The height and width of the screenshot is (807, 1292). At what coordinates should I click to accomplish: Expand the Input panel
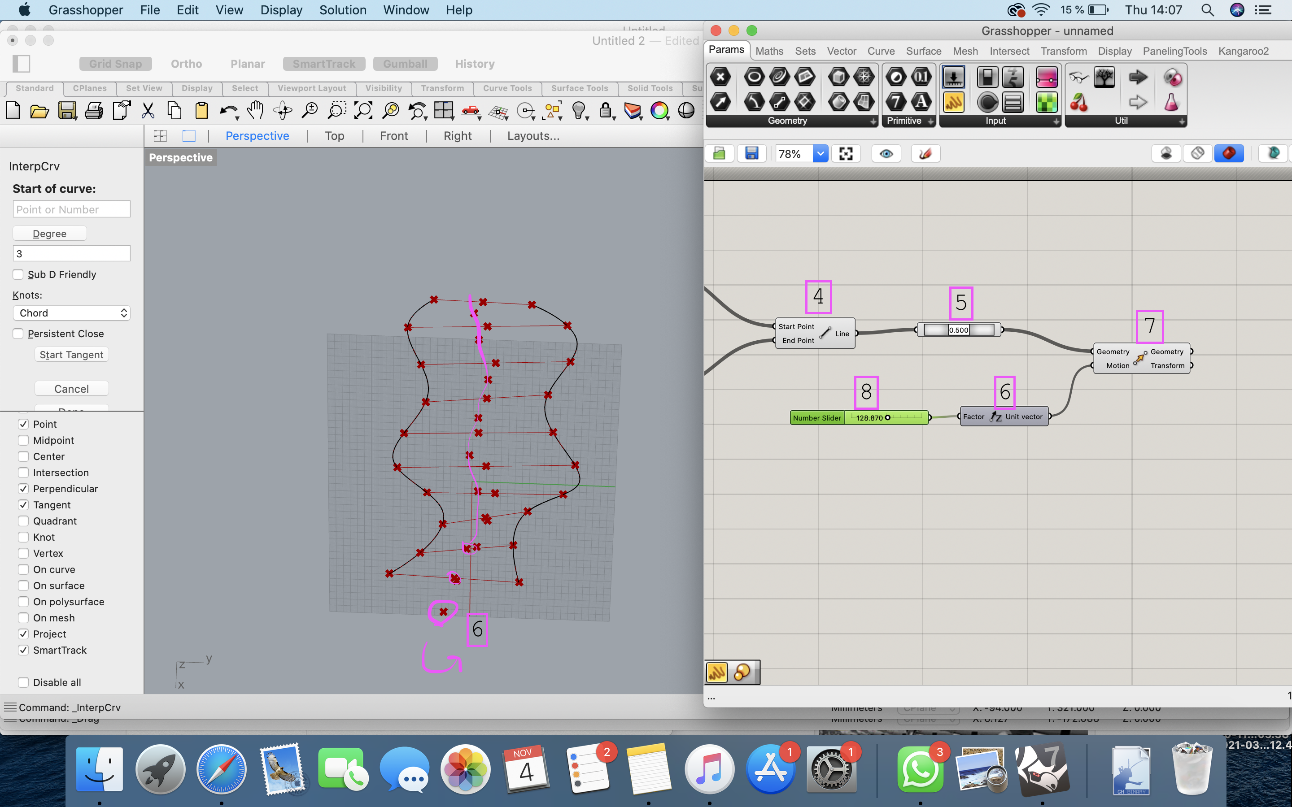click(x=1056, y=121)
